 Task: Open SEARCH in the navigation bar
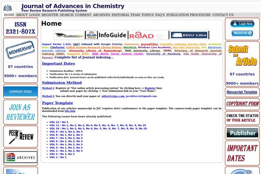click(x=67, y=15)
